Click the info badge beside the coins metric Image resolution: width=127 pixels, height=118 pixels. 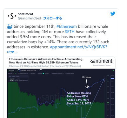coord(41,70)
